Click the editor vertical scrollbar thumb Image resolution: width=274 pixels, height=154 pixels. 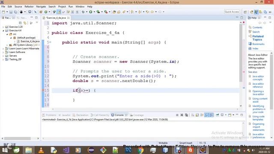point(241,53)
